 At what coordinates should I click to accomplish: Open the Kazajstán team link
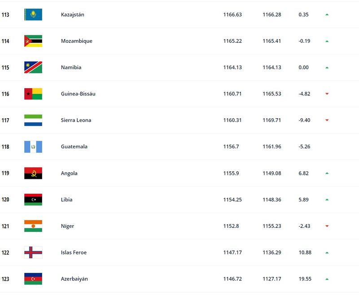point(73,15)
